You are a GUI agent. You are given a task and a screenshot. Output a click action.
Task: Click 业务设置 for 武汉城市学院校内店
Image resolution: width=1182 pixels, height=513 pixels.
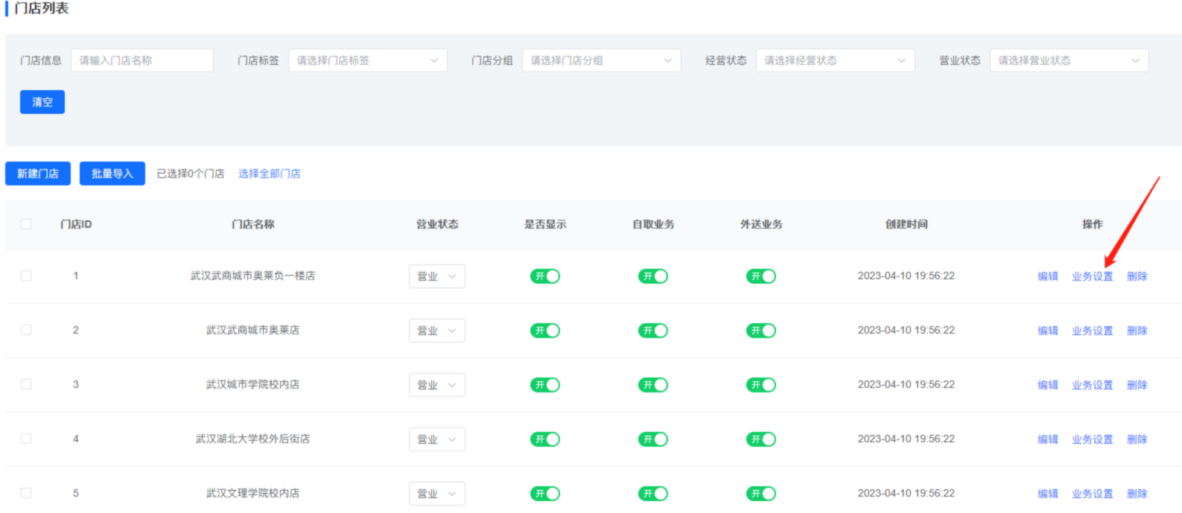coord(1093,385)
